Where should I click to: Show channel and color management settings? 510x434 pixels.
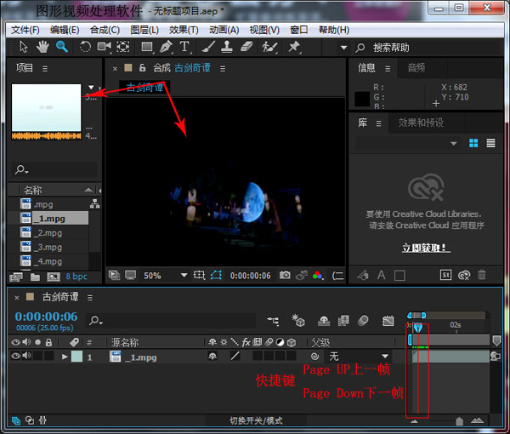pos(317,276)
